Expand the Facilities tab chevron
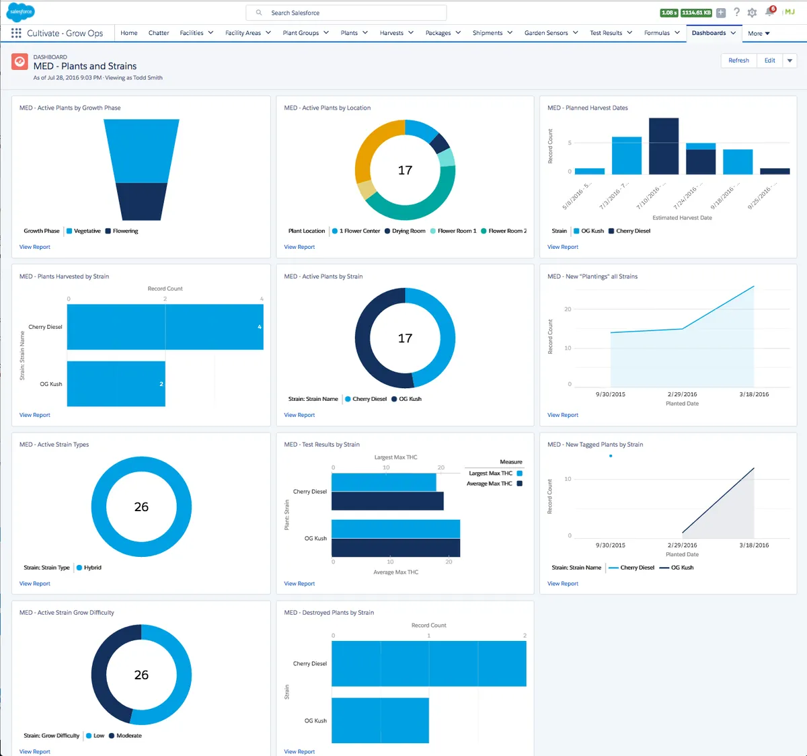 point(210,32)
